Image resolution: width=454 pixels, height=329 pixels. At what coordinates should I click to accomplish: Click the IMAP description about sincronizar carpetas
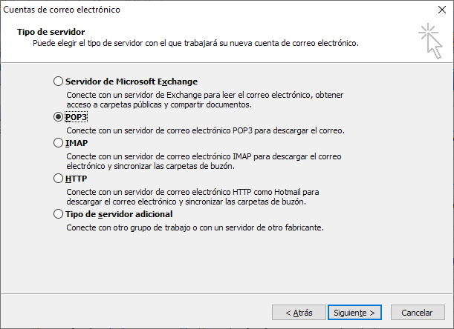(204, 162)
